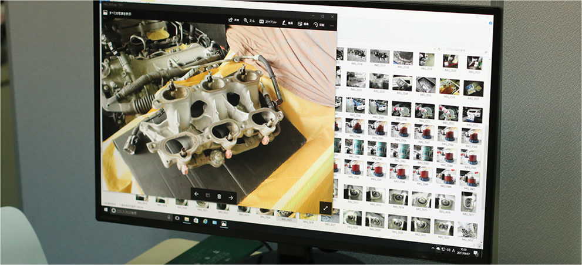This screenshot has height=265, width=582.
Task: Select thumbnail IMG_2633 in Explorer
Action: tap(467, 230)
